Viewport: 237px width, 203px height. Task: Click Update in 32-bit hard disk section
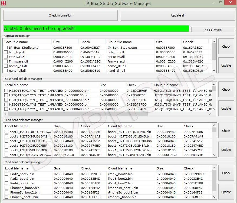pyautogui.click(x=226, y=192)
